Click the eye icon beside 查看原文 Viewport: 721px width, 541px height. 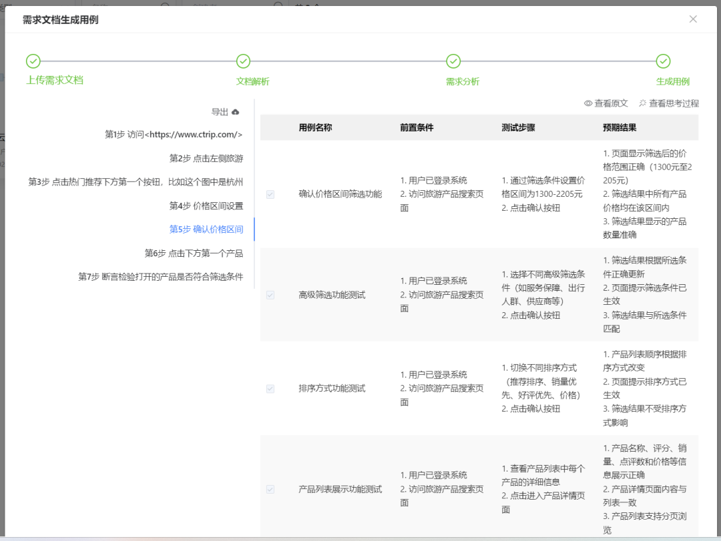coord(588,103)
